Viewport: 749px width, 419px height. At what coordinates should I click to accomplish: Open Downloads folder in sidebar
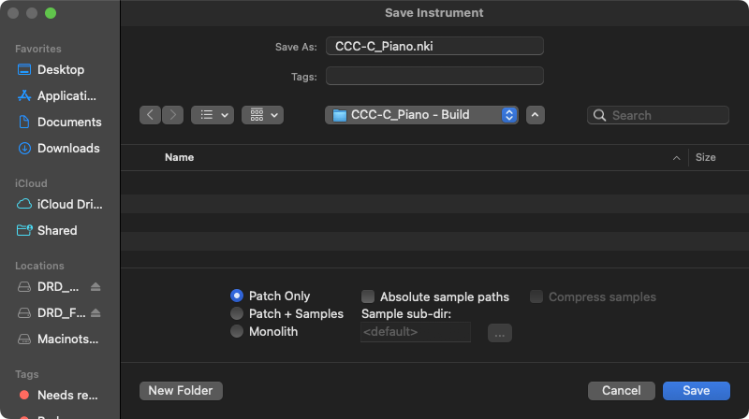[x=67, y=149]
